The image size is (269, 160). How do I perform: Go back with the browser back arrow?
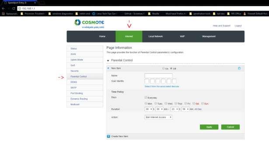pos(3,8)
